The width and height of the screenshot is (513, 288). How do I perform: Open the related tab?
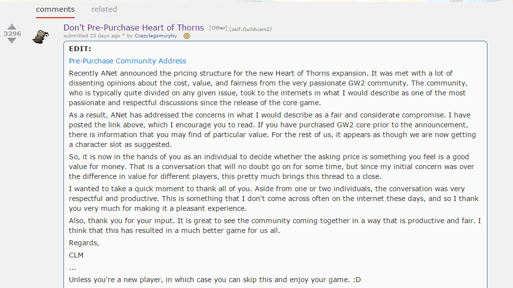[104, 9]
